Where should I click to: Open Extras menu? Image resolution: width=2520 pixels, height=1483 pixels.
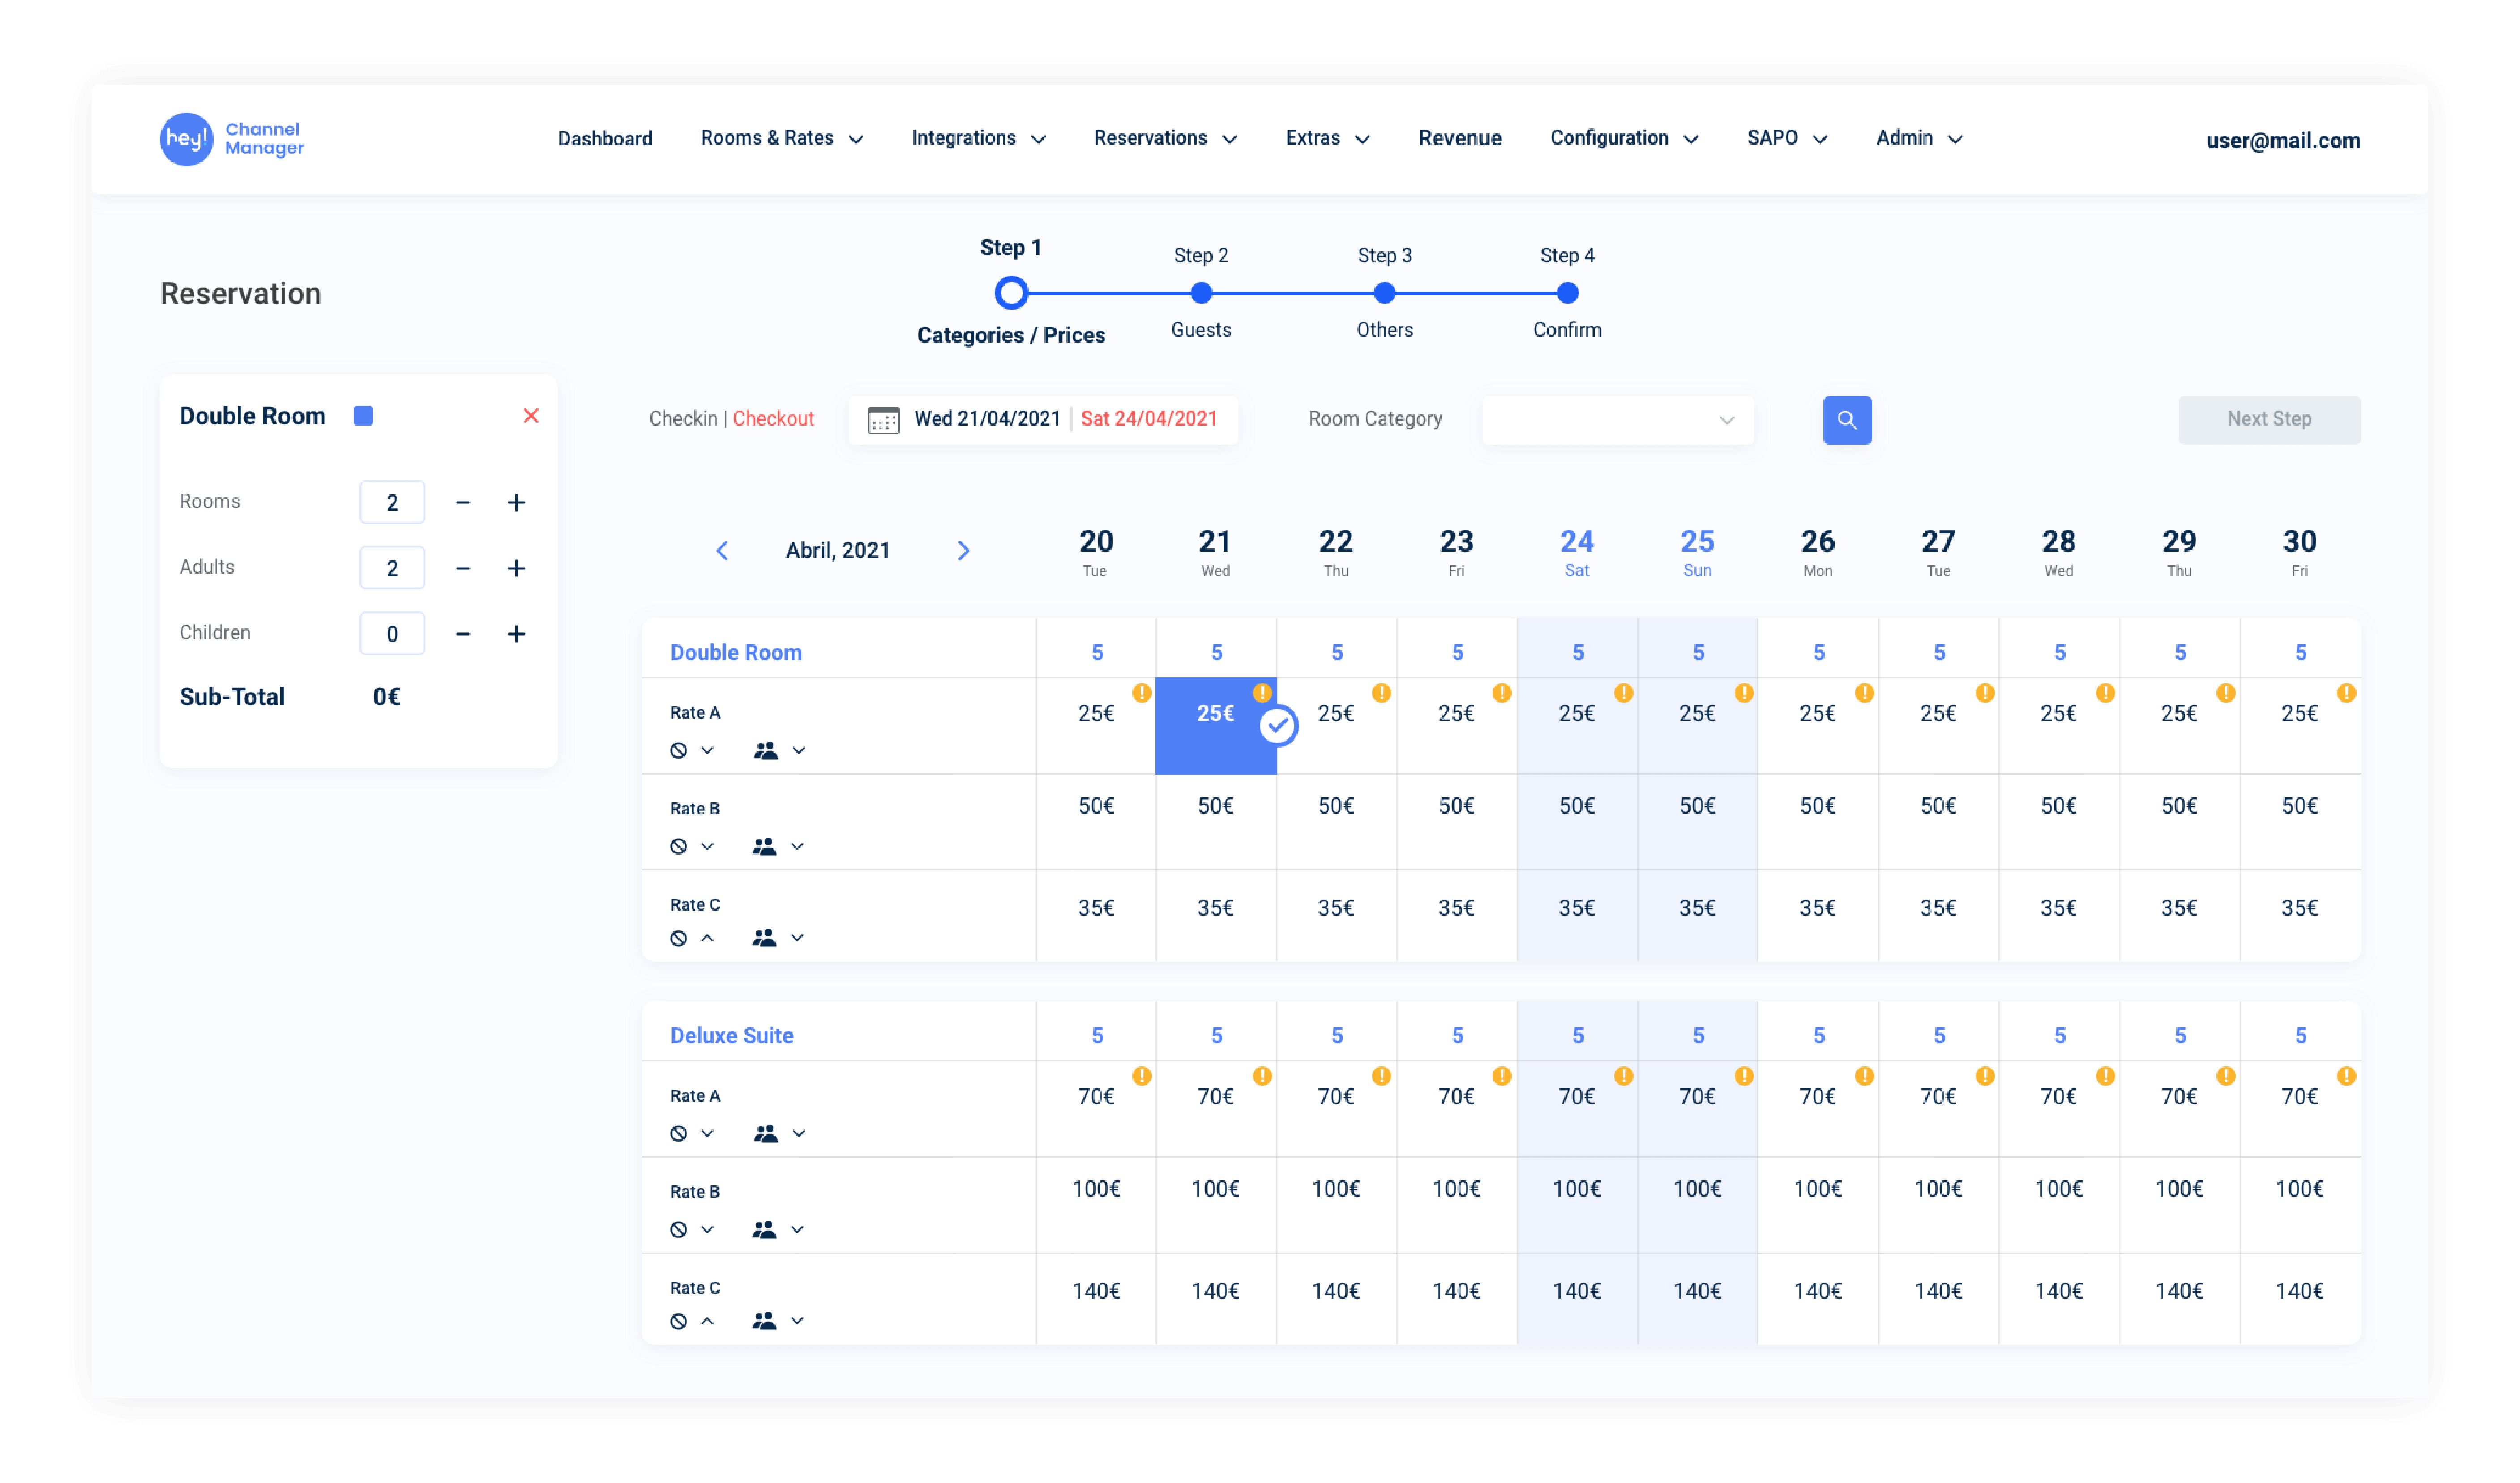[1327, 139]
